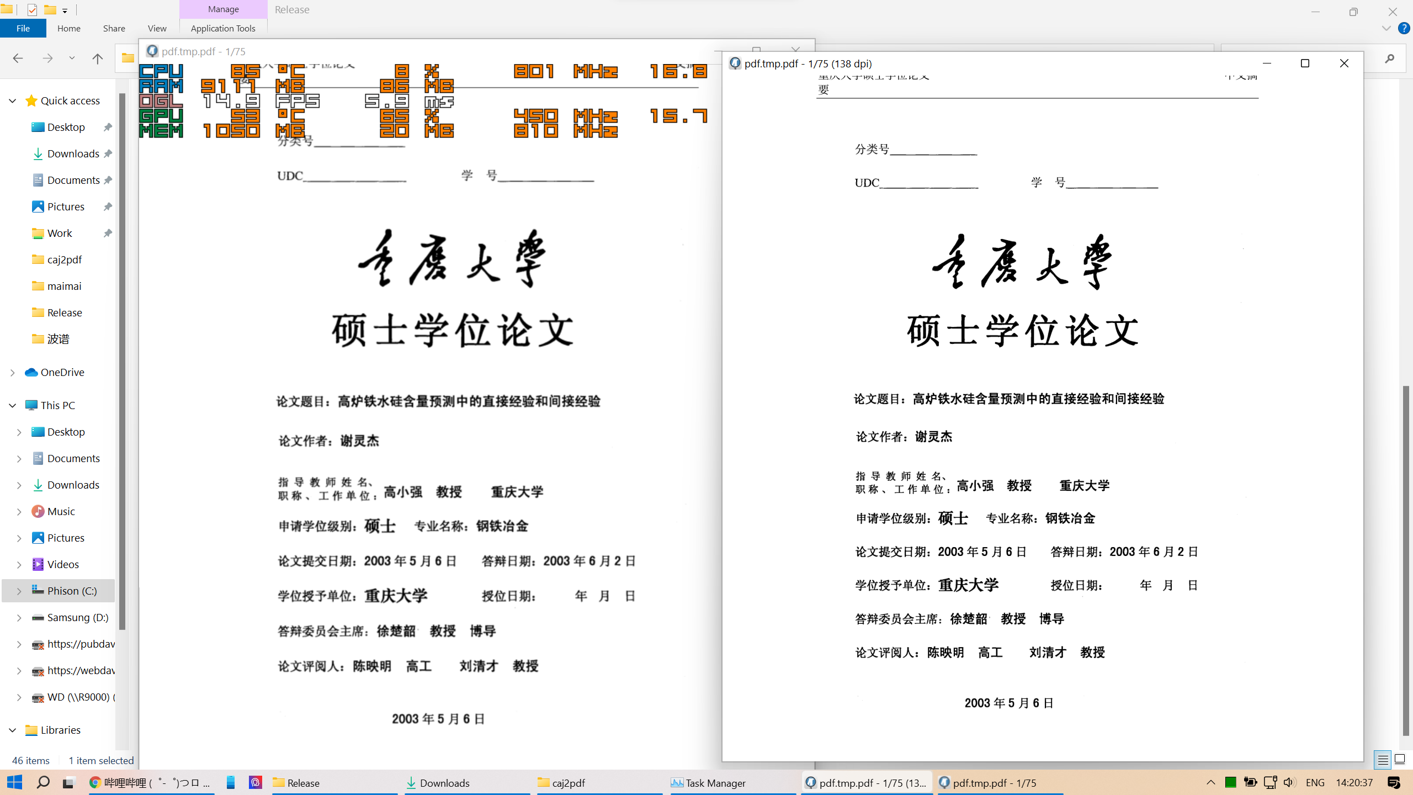Collapse the Quick access tree section
The image size is (1413, 795).
[x=12, y=101]
